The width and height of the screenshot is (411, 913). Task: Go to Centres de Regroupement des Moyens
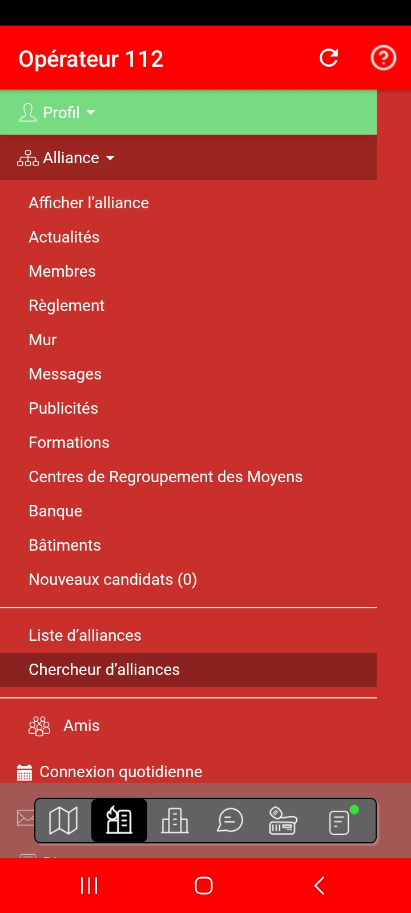tap(166, 477)
